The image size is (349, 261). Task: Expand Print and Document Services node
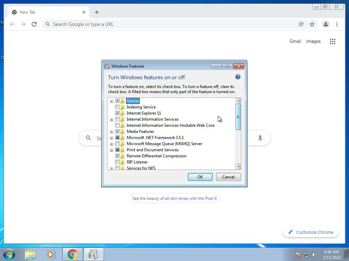coord(111,150)
